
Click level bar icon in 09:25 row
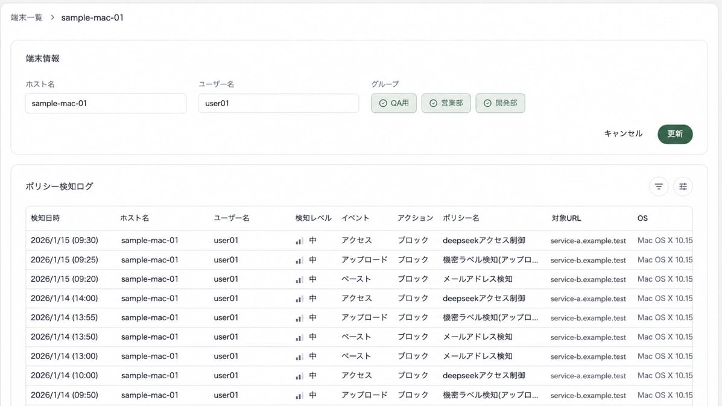coord(299,260)
